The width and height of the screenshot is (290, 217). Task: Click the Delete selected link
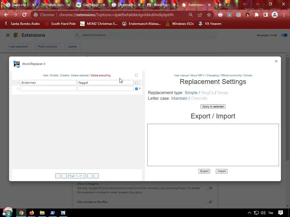pyautogui.click(x=80, y=75)
